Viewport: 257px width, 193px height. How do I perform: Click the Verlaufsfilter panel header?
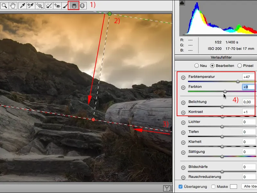click(x=216, y=58)
